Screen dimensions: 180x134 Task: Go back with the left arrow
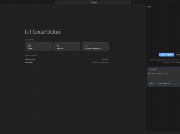50,2
